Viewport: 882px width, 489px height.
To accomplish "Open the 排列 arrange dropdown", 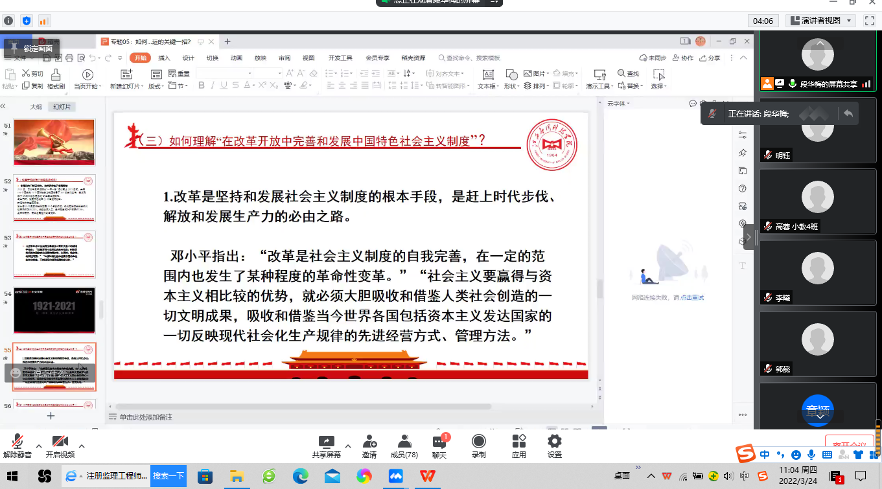I will pyautogui.click(x=537, y=85).
